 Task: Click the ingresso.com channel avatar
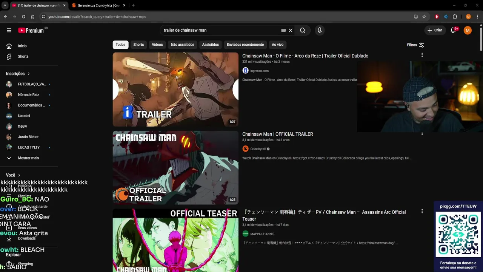pos(245,71)
